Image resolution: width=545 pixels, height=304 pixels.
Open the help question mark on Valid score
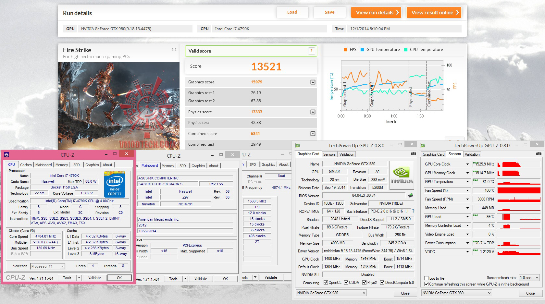click(x=311, y=51)
